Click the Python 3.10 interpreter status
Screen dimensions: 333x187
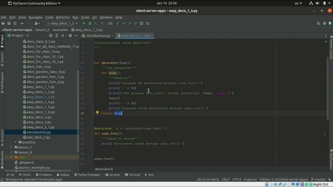[284, 179]
